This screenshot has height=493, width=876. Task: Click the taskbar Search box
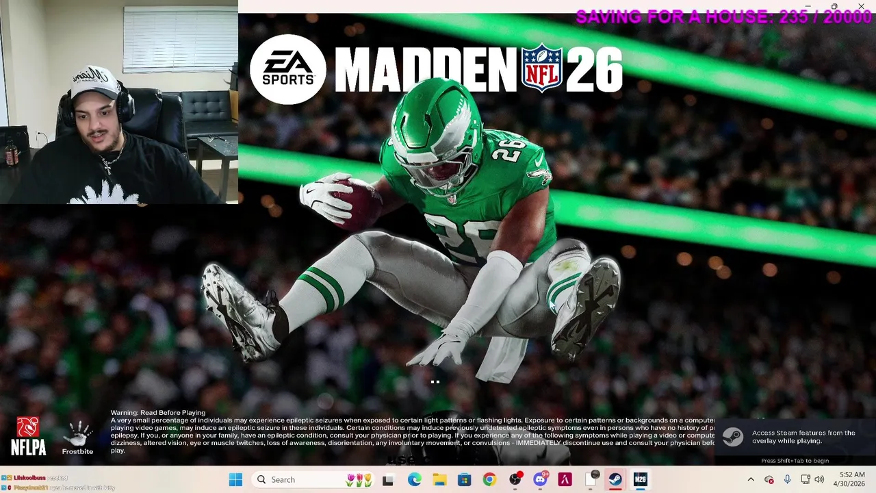tap(313, 479)
